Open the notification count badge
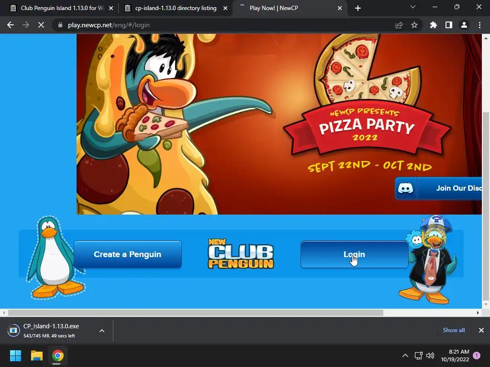The image size is (490, 367). click(477, 356)
